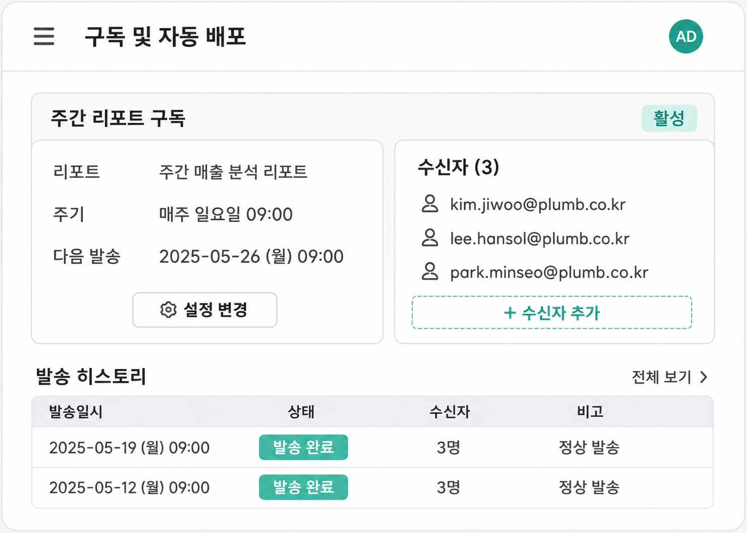Viewport: 747px width, 533px height.
Task: Click 발송 완료 badge for 2025-05-12
Action: coord(304,487)
